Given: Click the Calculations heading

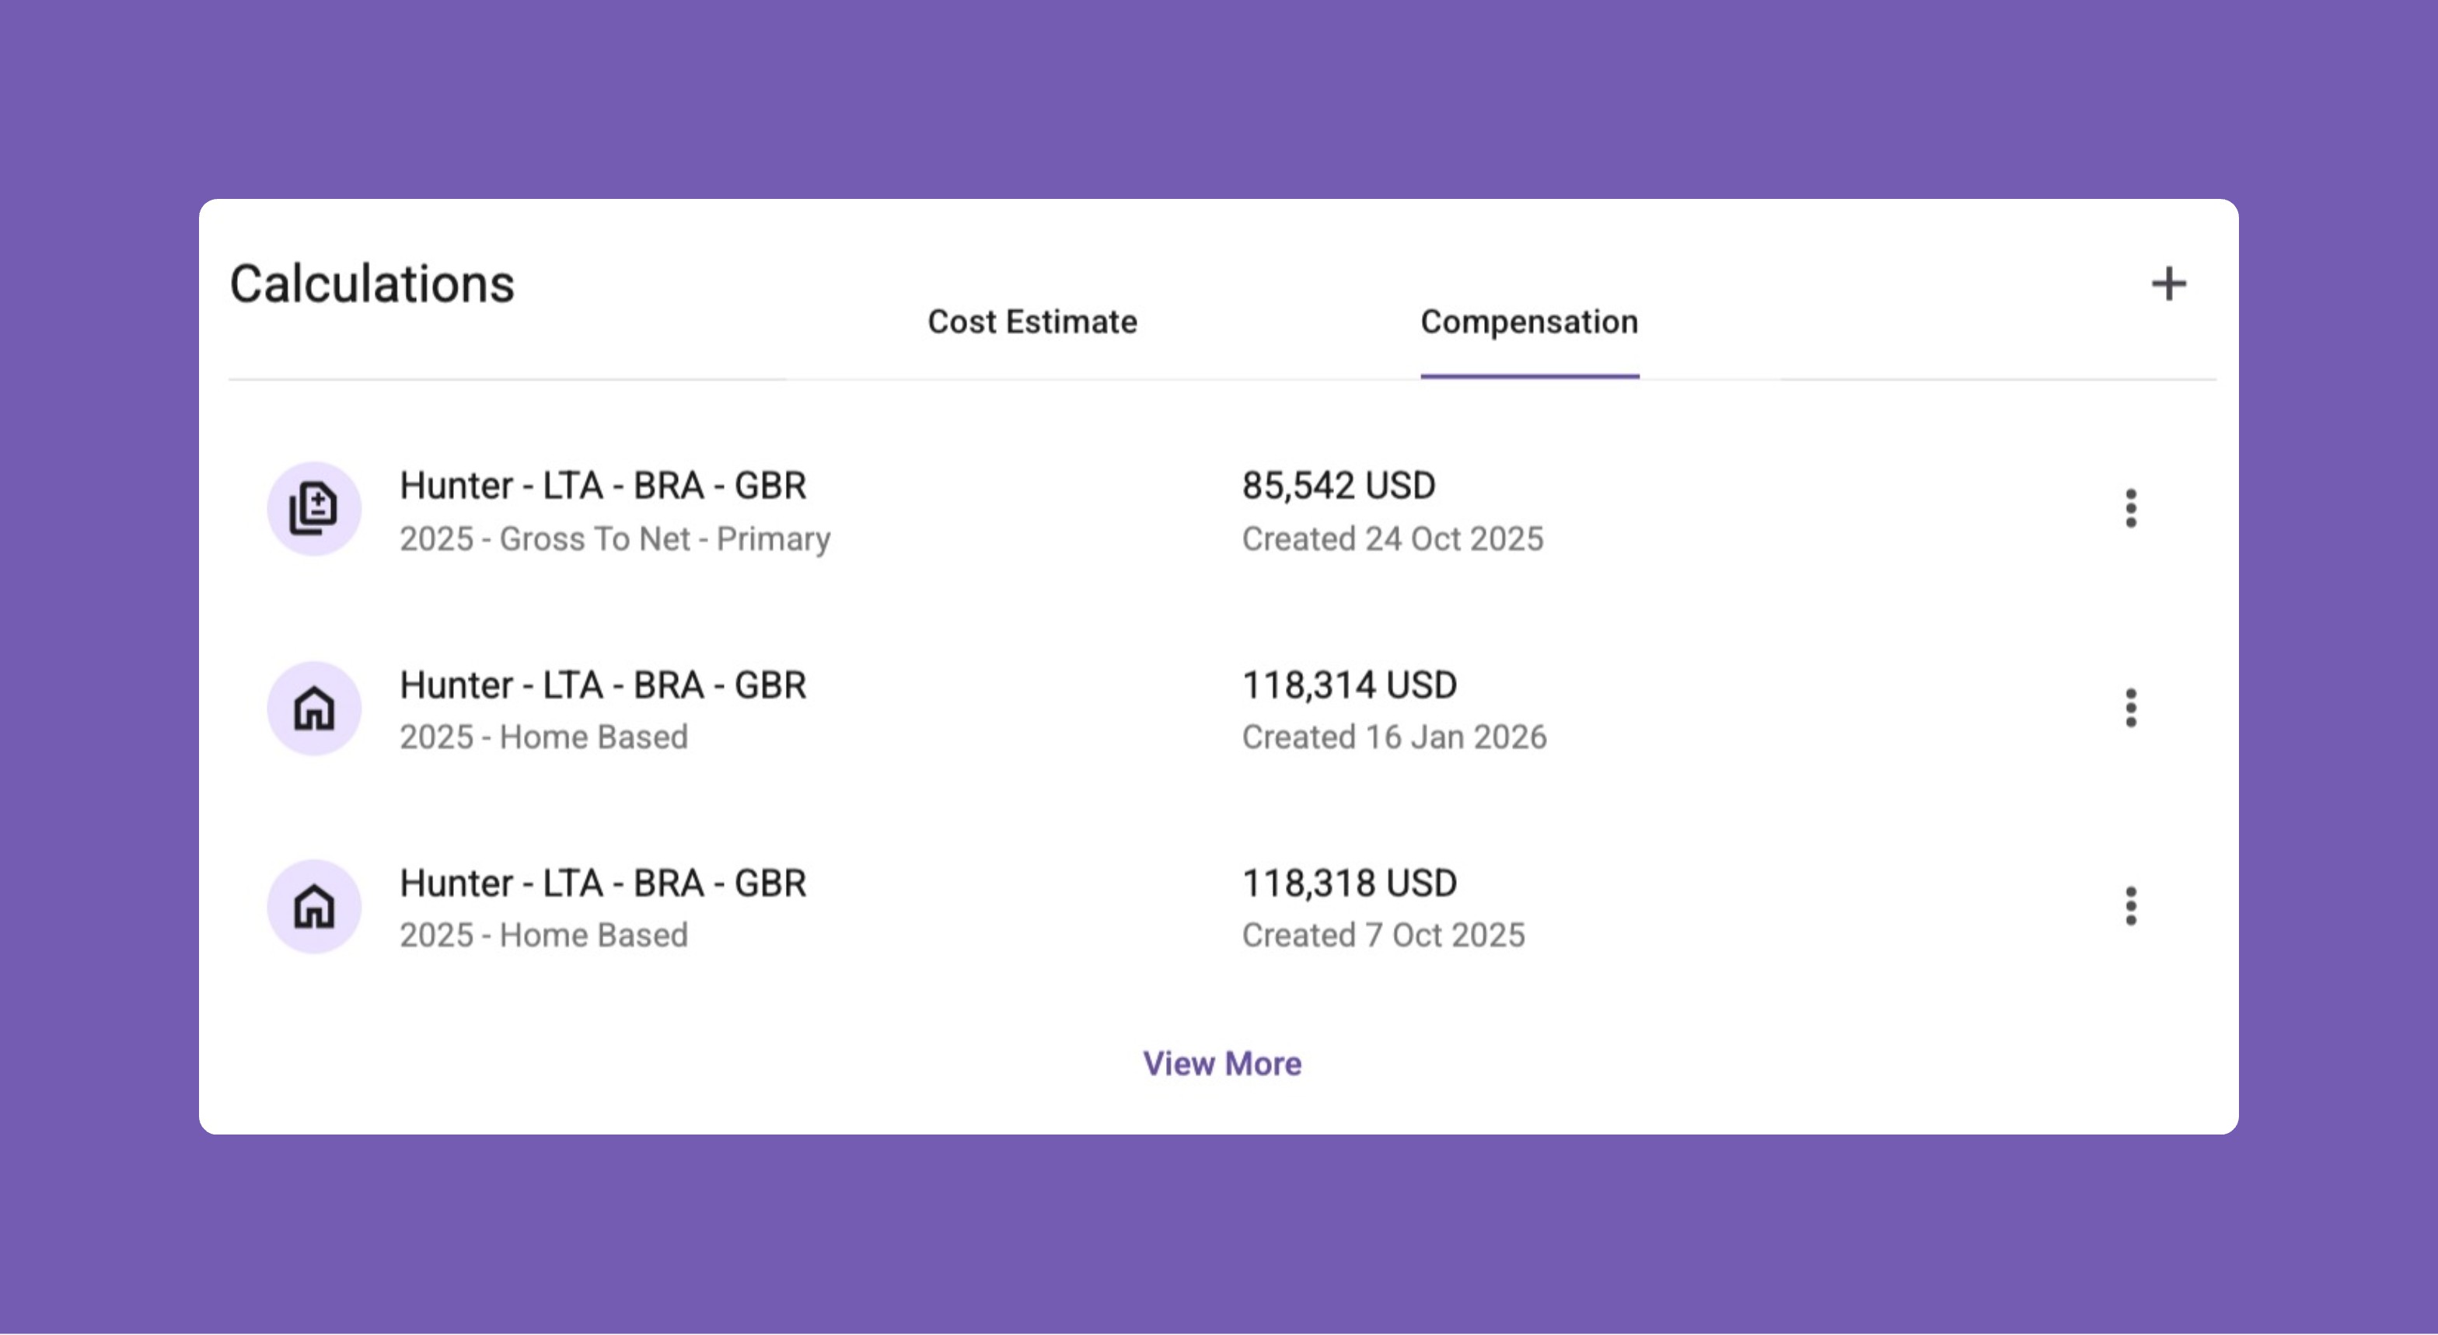Looking at the screenshot, I should [x=372, y=284].
